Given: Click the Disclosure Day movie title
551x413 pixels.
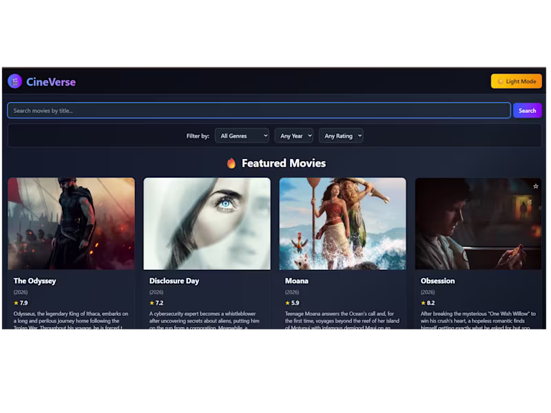Looking at the screenshot, I should click(174, 281).
